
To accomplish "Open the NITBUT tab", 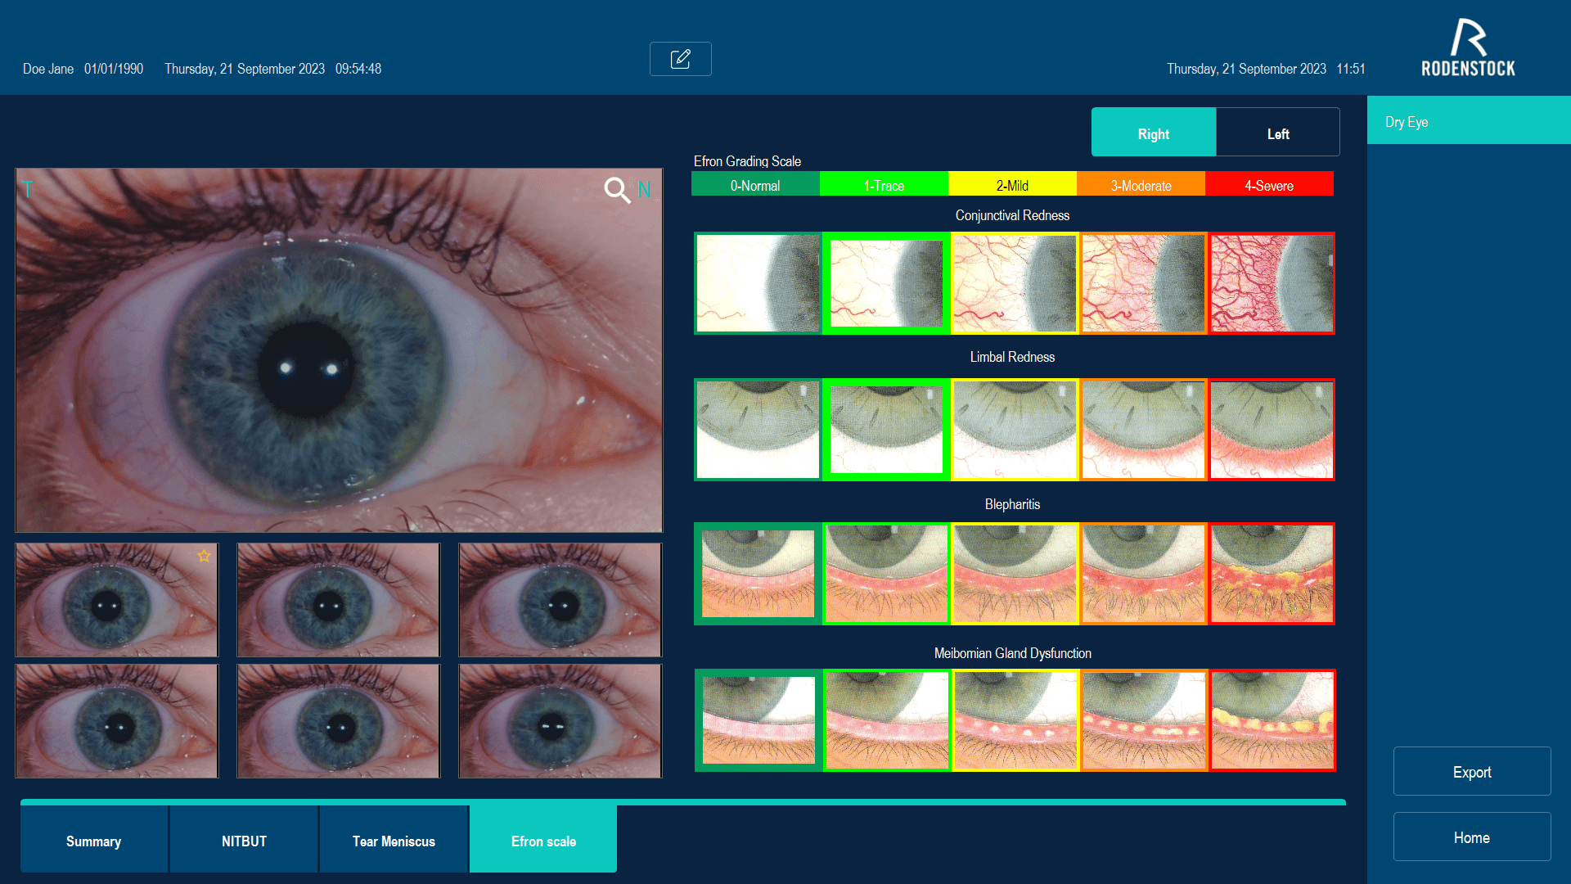I will (244, 841).
